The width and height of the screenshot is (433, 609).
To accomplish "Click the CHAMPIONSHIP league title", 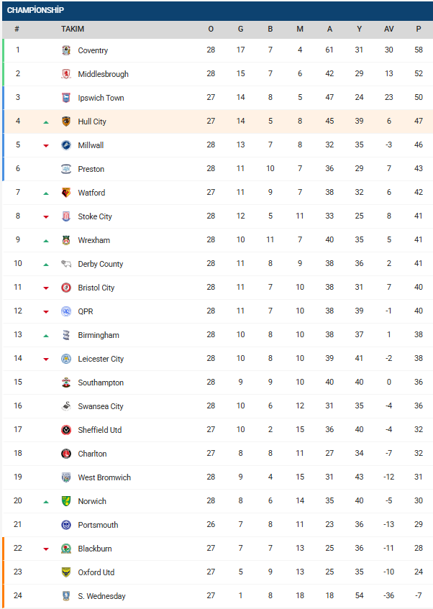I will click(x=35, y=10).
